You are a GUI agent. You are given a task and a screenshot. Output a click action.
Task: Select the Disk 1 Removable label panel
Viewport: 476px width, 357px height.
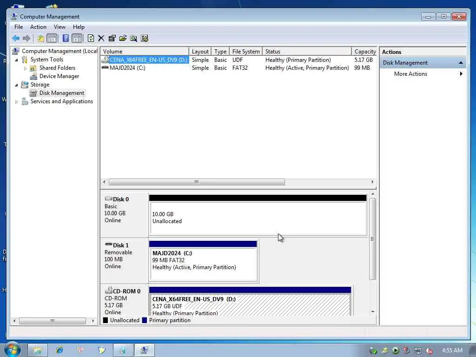(x=124, y=261)
